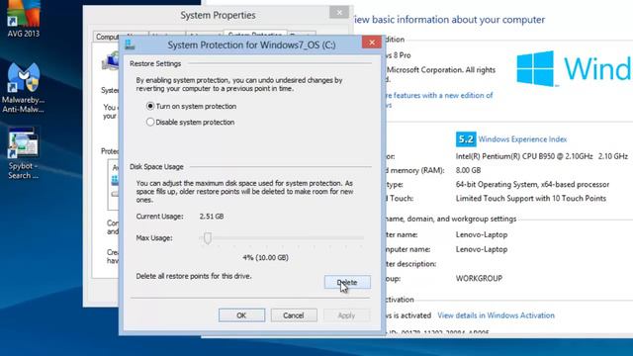This screenshot has height=356, width=633.
Task: Click the System Protection dialog title icon
Action: (x=130, y=44)
